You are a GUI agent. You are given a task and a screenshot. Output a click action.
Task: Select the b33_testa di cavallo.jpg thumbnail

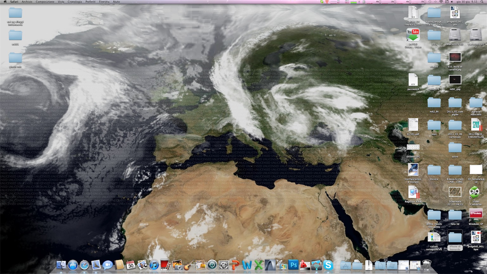click(x=455, y=57)
